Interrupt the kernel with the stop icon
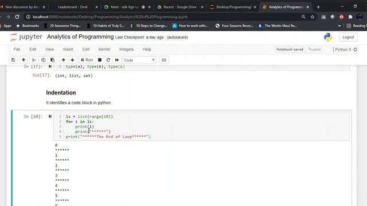 pyautogui.click(x=100, y=60)
